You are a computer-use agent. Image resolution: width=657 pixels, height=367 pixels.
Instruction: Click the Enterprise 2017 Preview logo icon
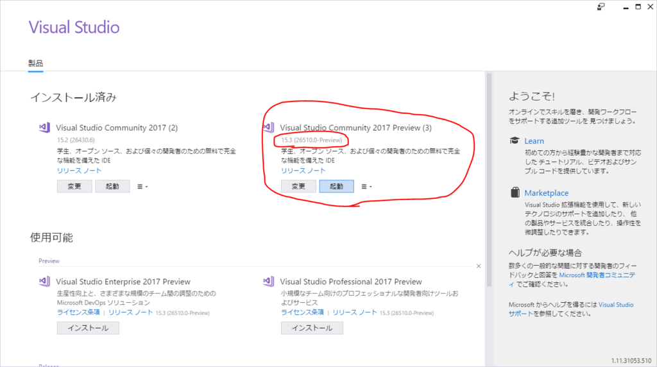pos(44,281)
